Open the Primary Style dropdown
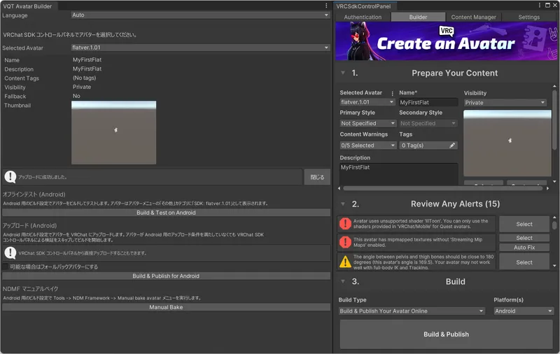The image size is (560, 354). click(368, 123)
